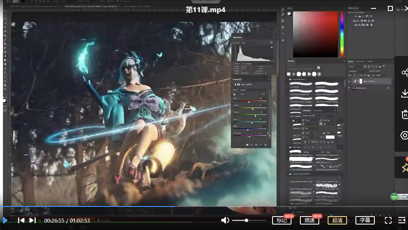Switch to the Paths tab
The image size is (408, 230).
pyautogui.click(x=370, y=61)
